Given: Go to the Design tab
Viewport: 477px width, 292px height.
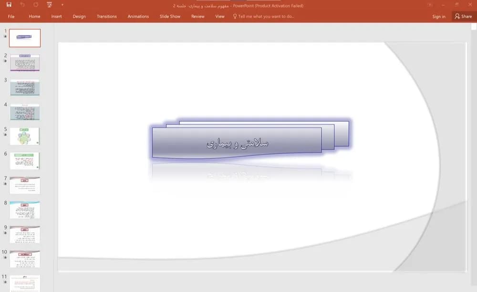Looking at the screenshot, I should [79, 16].
